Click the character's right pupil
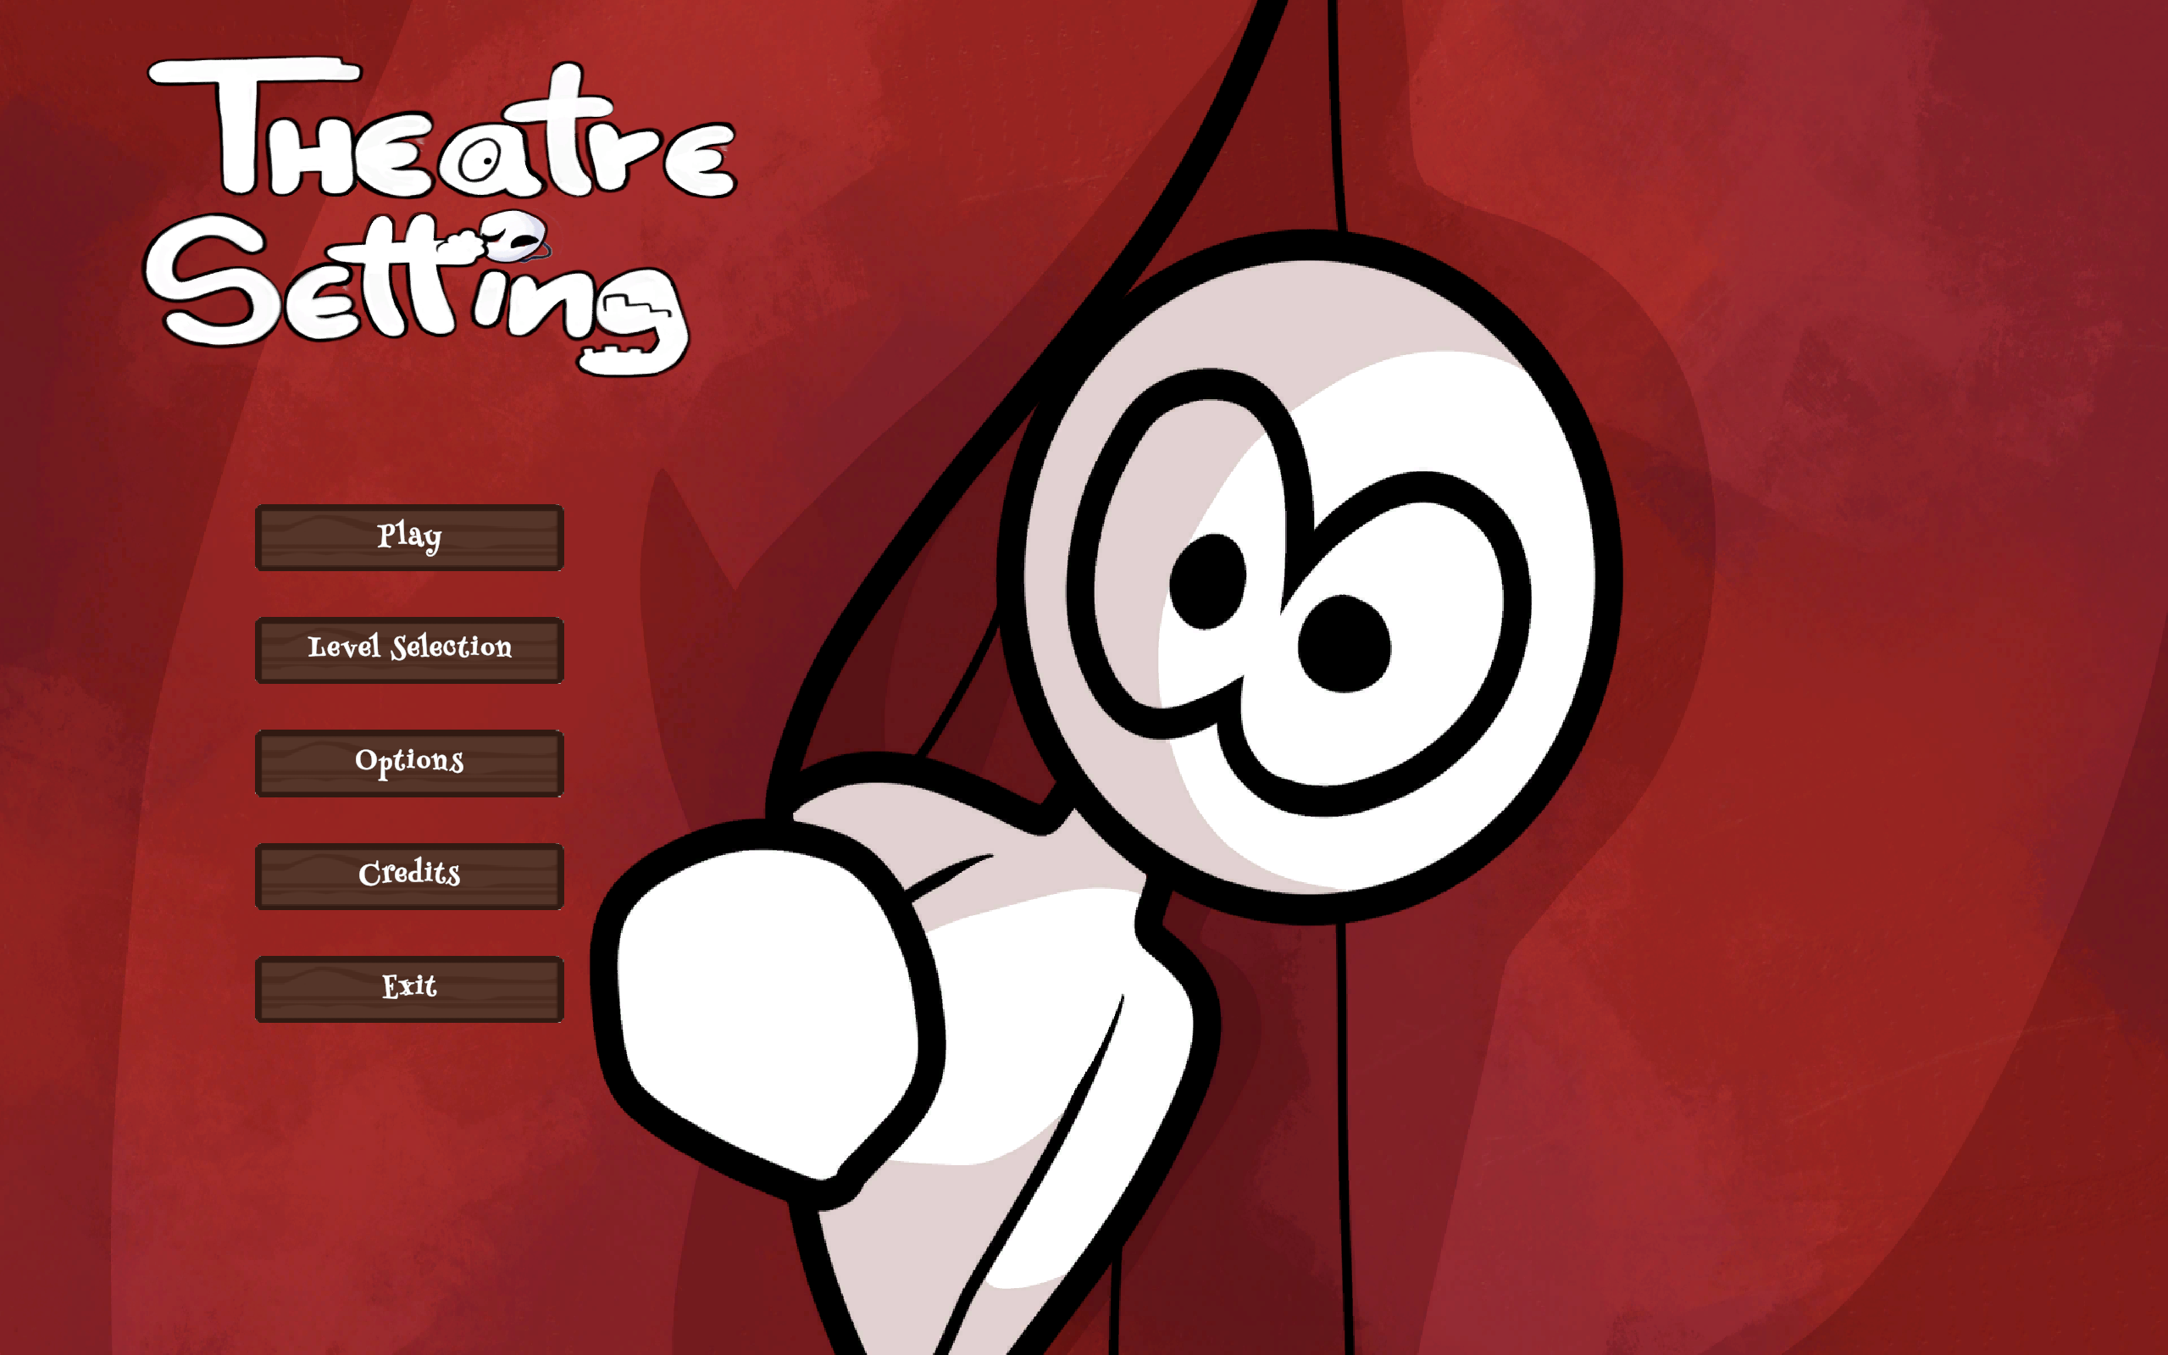Image resolution: width=2168 pixels, height=1355 pixels. (x=1344, y=642)
